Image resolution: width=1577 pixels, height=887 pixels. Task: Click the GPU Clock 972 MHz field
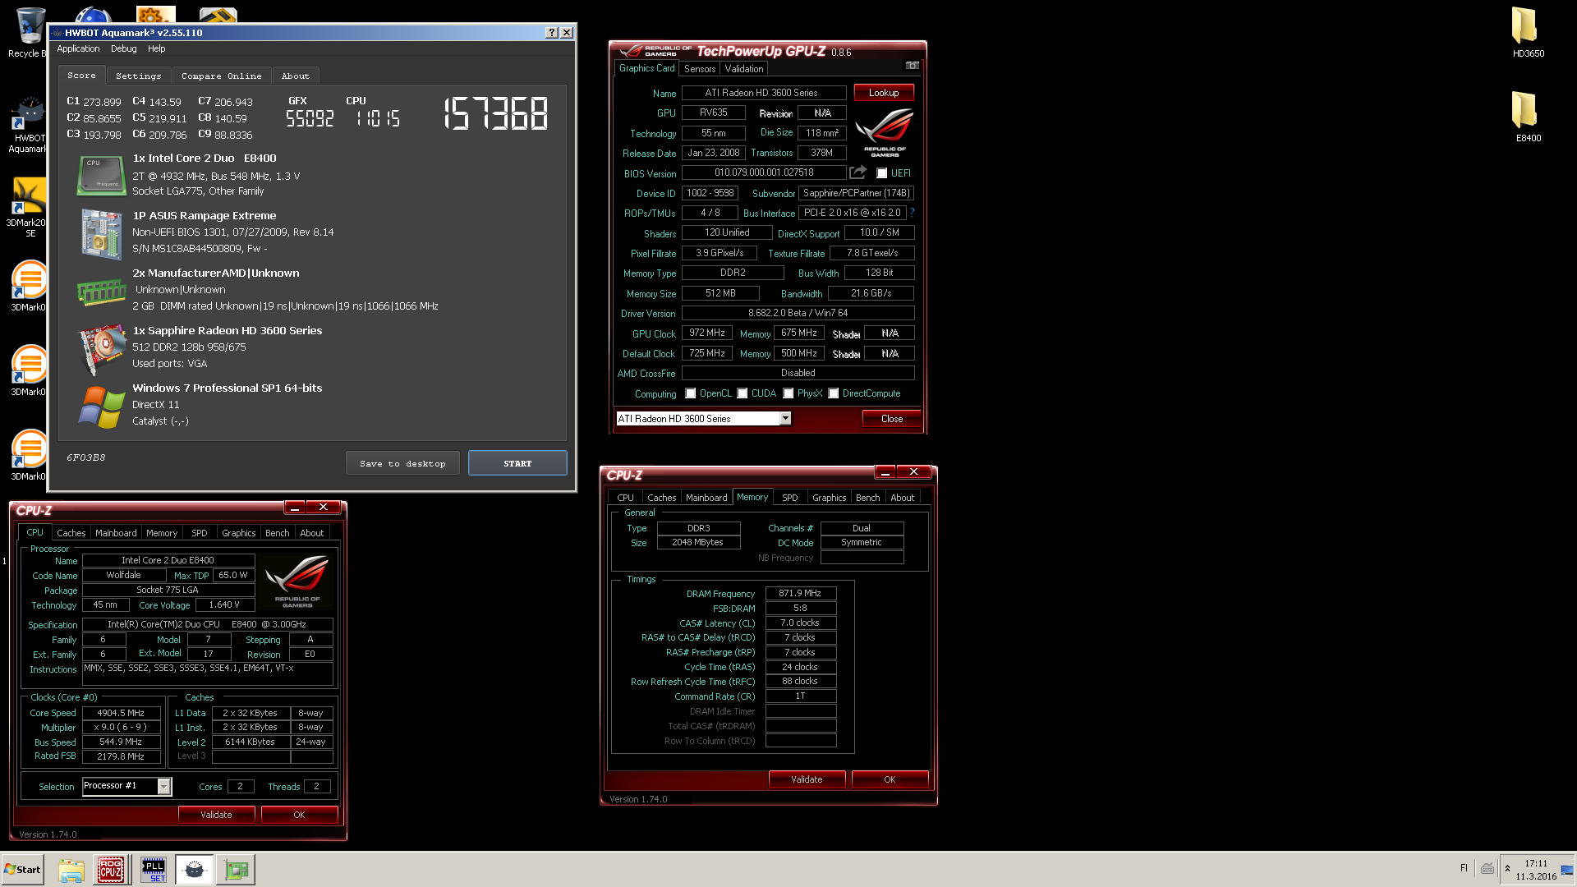[707, 333]
